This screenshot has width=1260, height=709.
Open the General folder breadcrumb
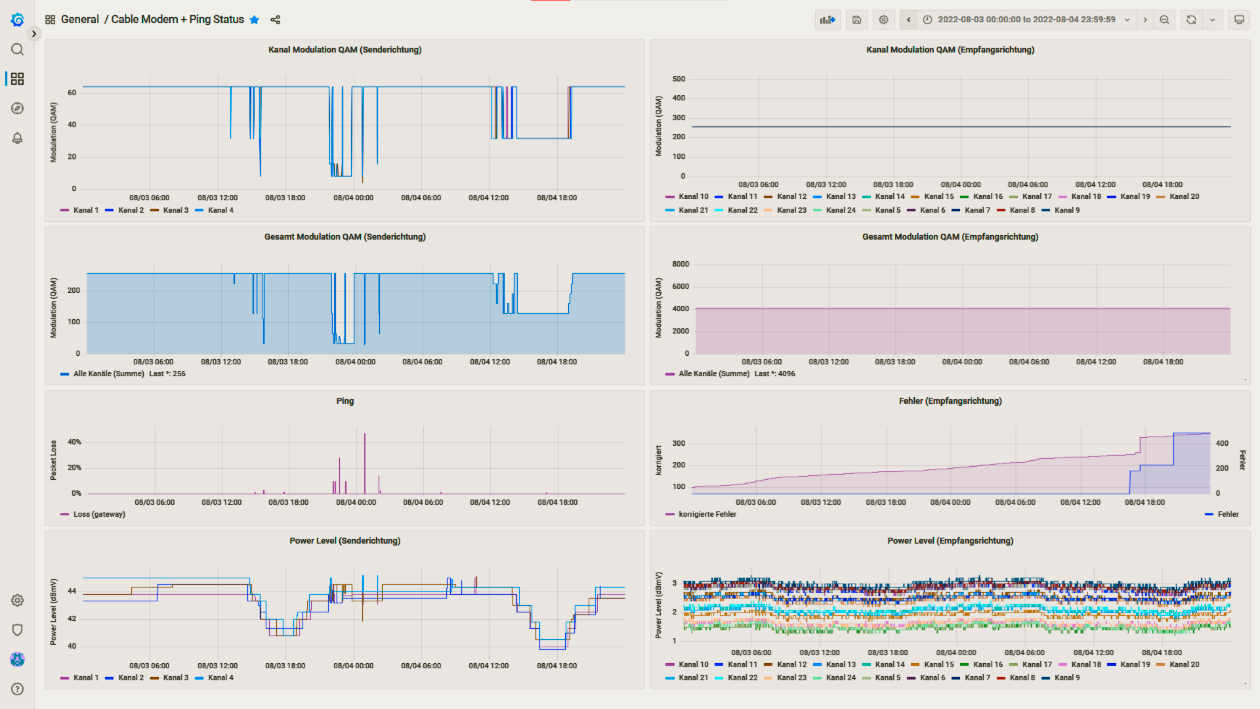click(80, 20)
